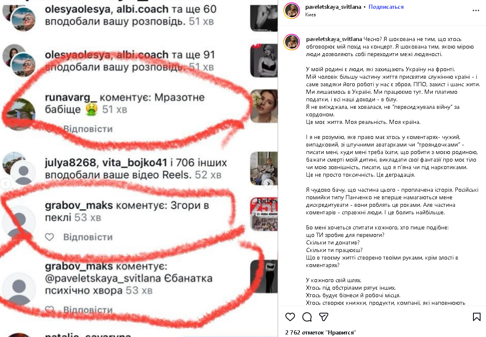486x337 pixels.
Task: Share the post via paper plane icon
Action: coord(324,317)
